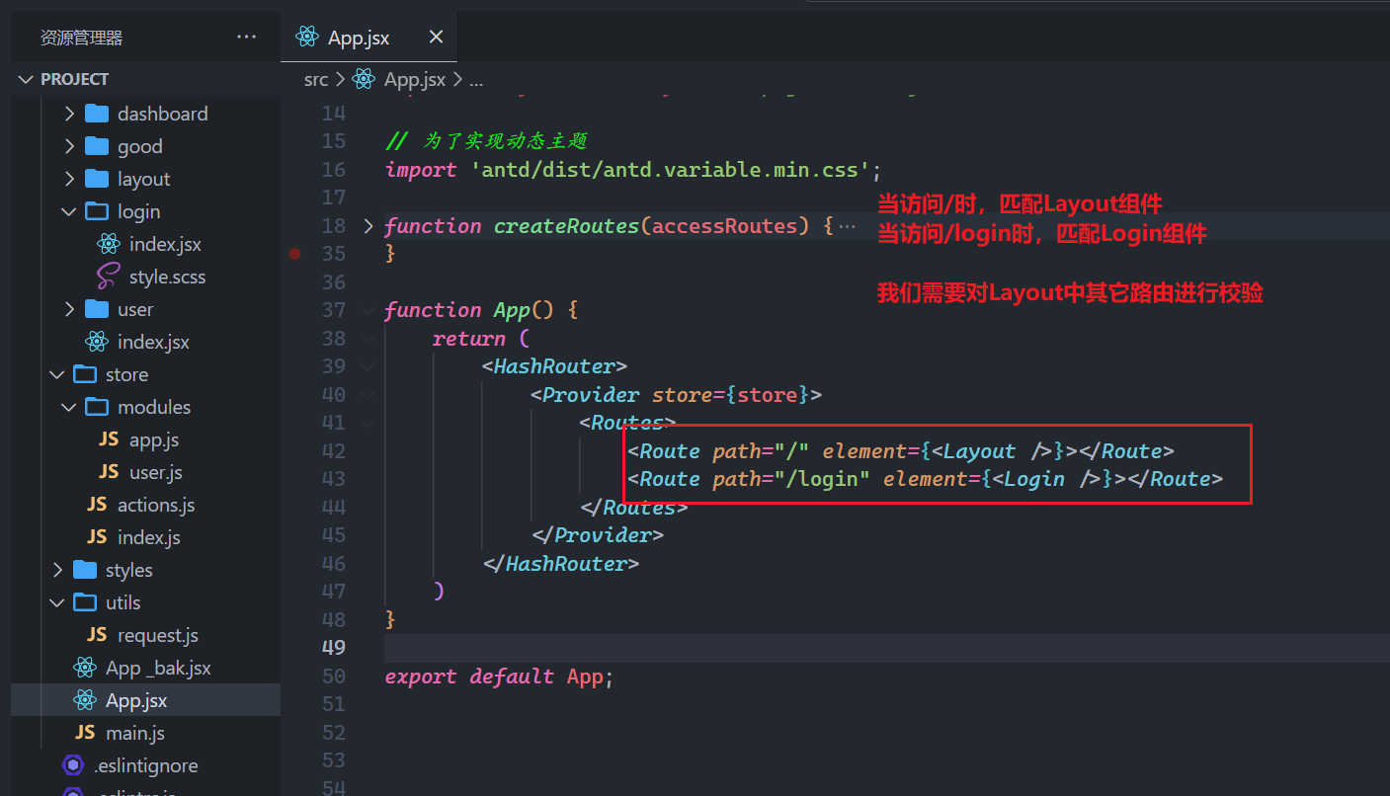
Task: Click the modules folder icon
Action: pyautogui.click(x=97, y=407)
